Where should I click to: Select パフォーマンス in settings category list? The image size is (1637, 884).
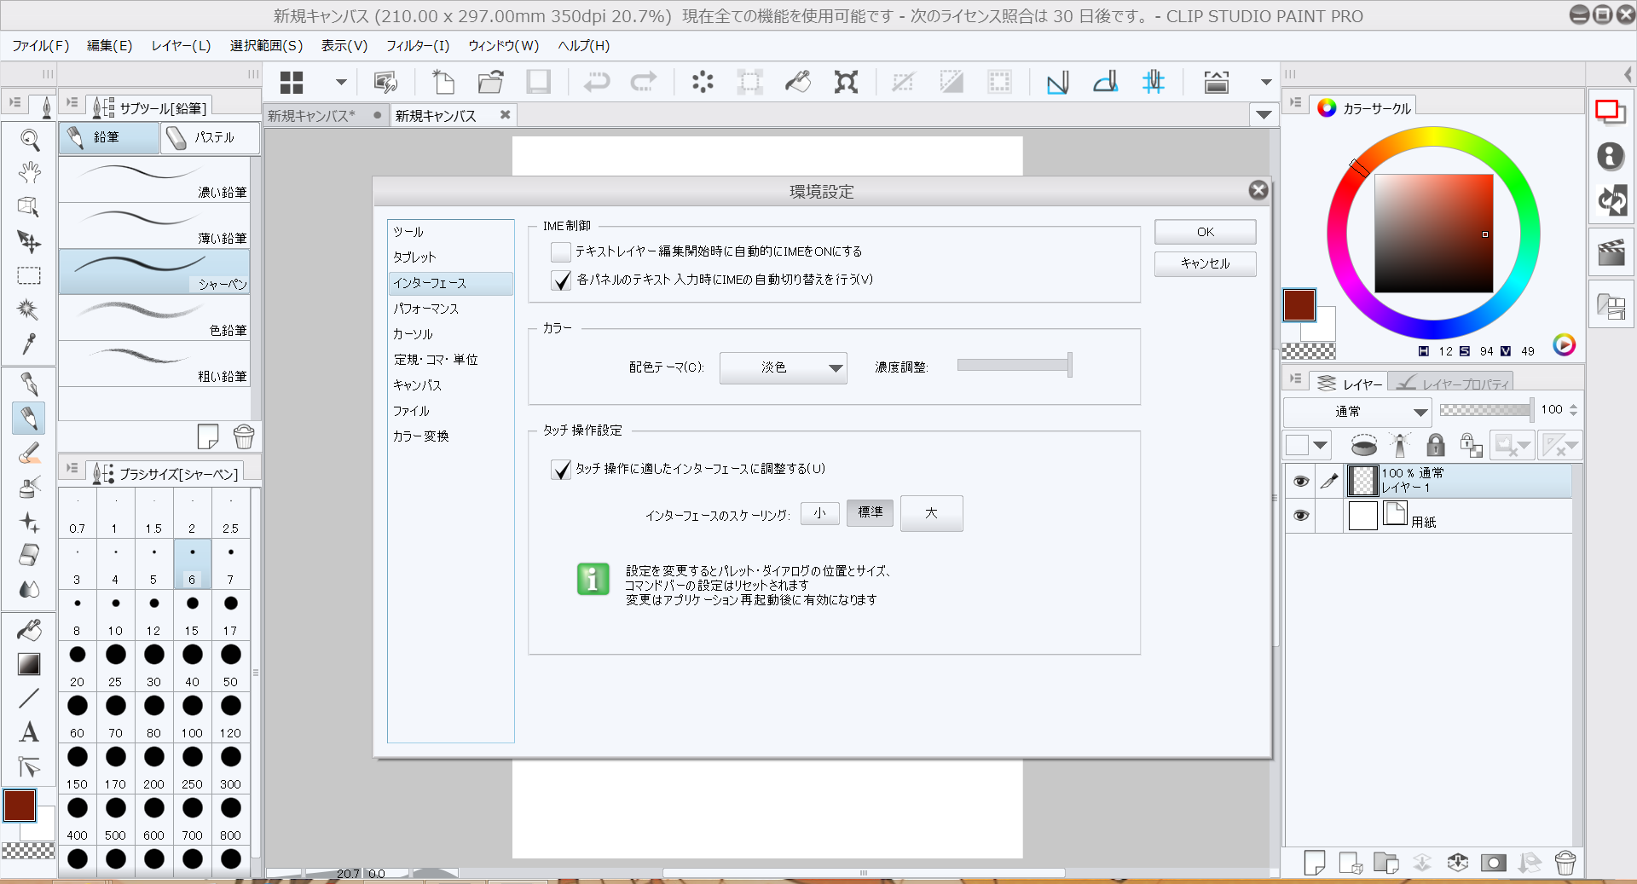(x=425, y=309)
